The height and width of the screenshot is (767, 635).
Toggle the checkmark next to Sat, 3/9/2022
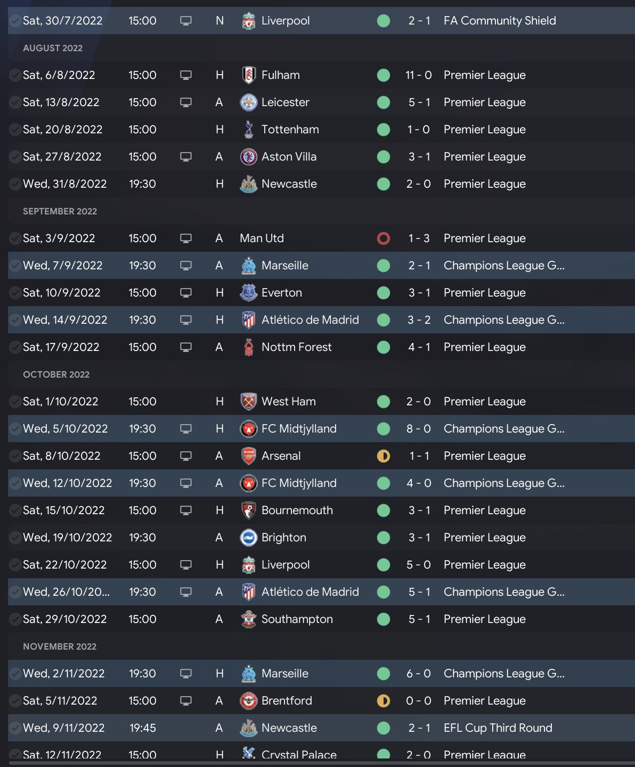(15, 238)
